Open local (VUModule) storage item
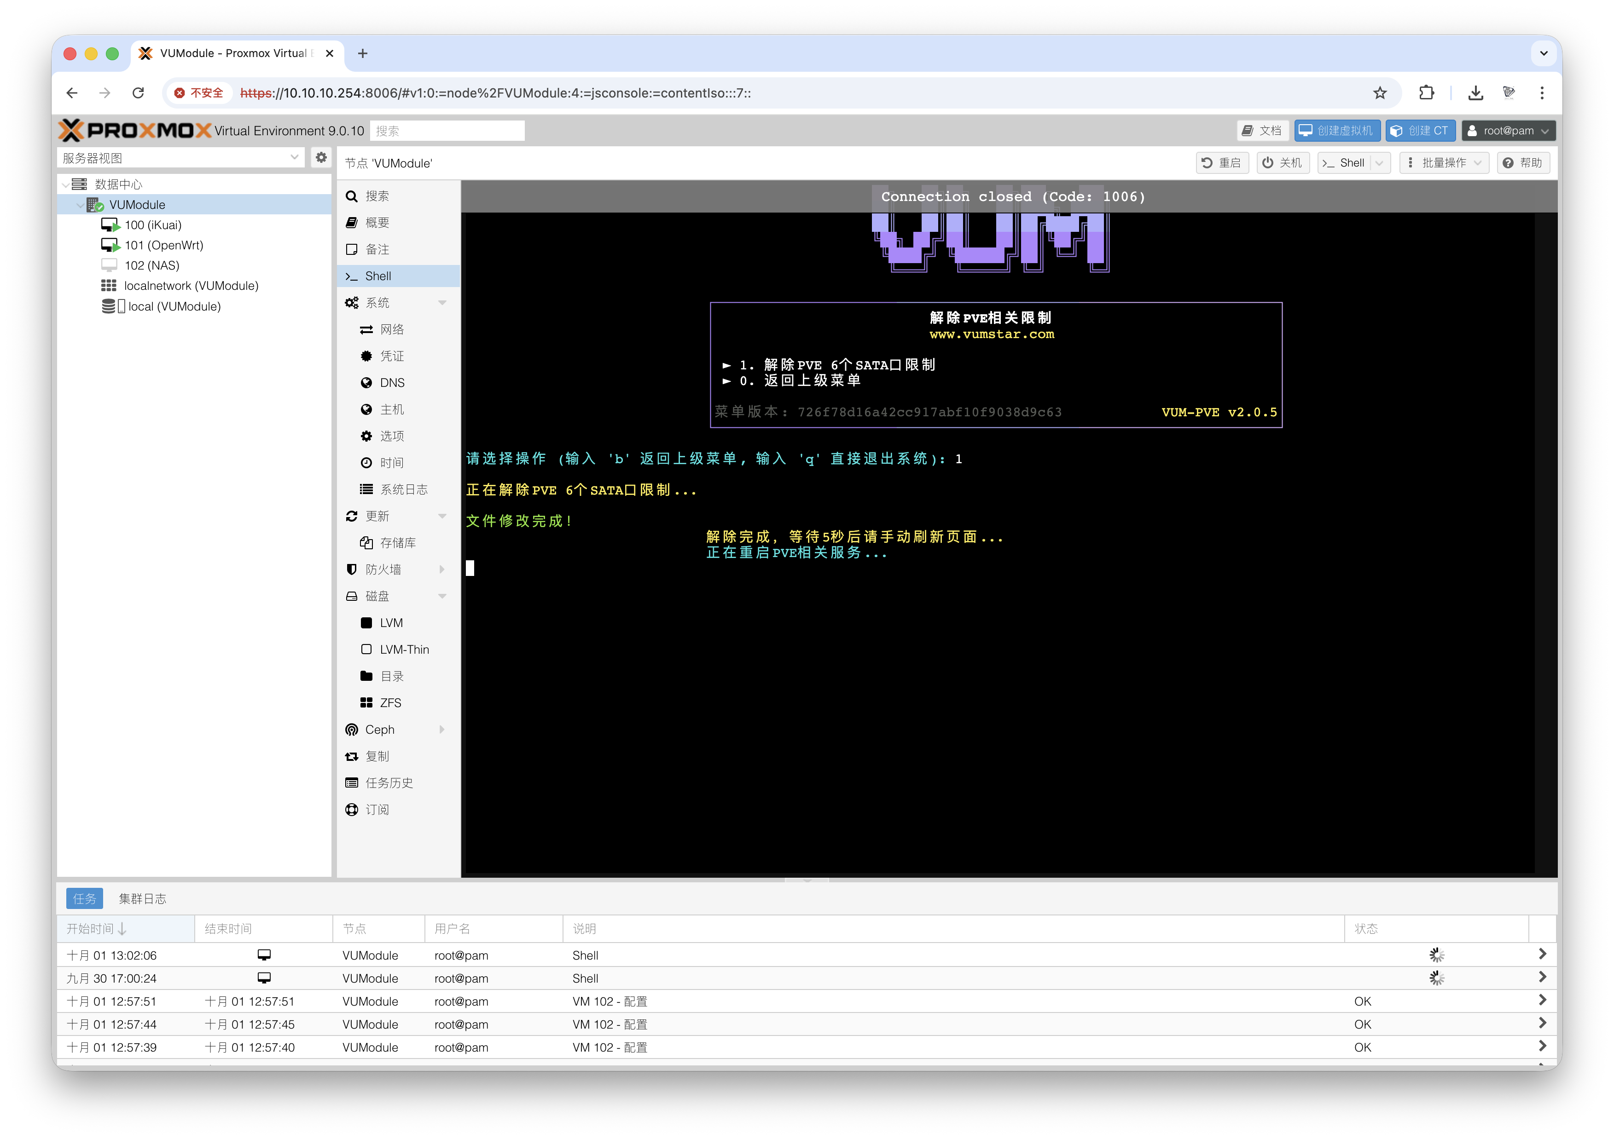Viewport: 1614px width, 1139px height. [174, 306]
